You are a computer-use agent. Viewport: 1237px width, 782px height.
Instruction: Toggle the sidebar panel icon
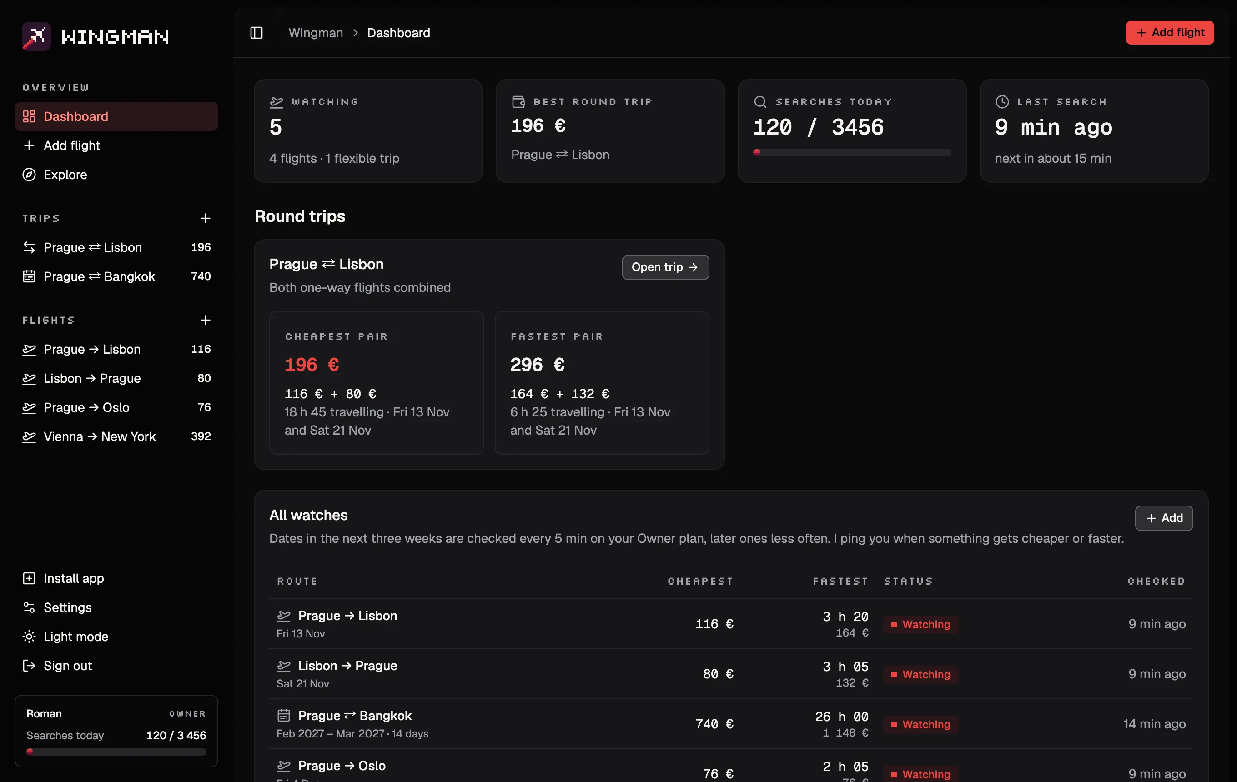256,33
